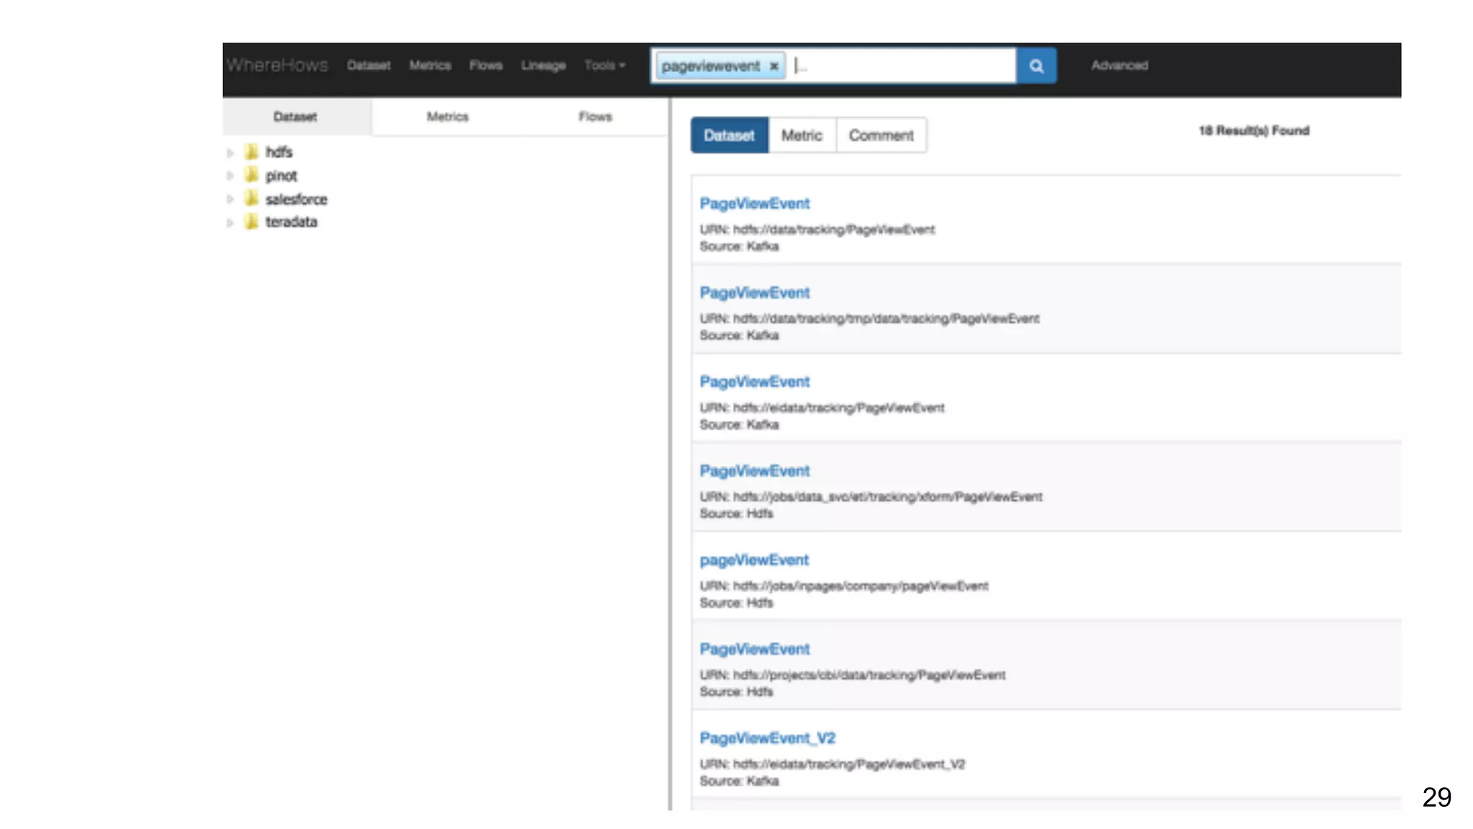Remove the pageviewevent search tag

(x=774, y=66)
